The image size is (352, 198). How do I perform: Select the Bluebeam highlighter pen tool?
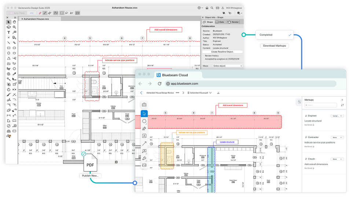coord(144,158)
